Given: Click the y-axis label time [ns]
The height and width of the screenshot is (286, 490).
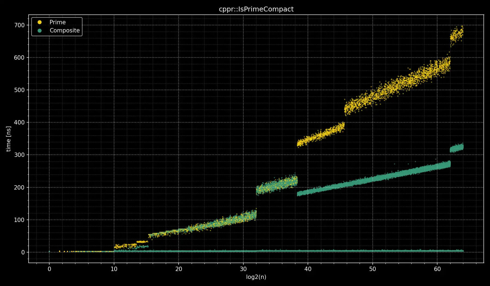Looking at the screenshot, I should click(x=8, y=139).
